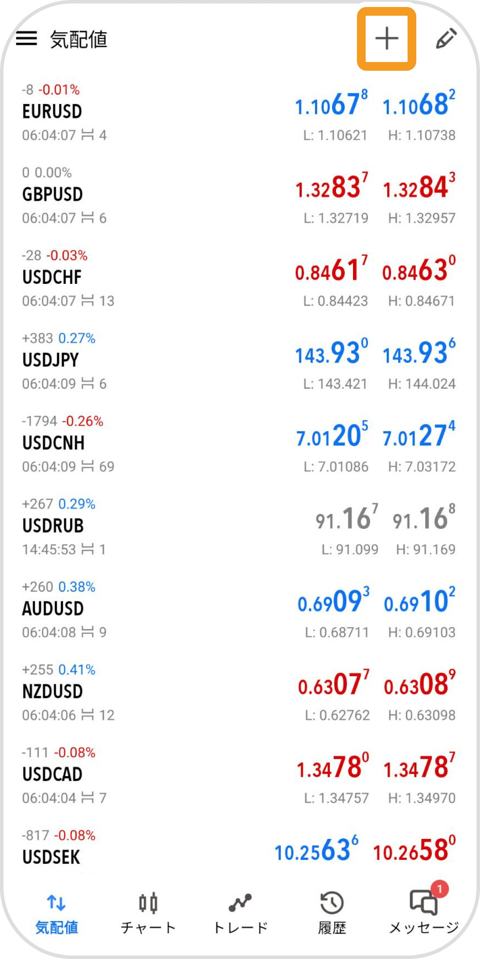Select the USDJPY symbol
480x959 pixels.
point(51,360)
